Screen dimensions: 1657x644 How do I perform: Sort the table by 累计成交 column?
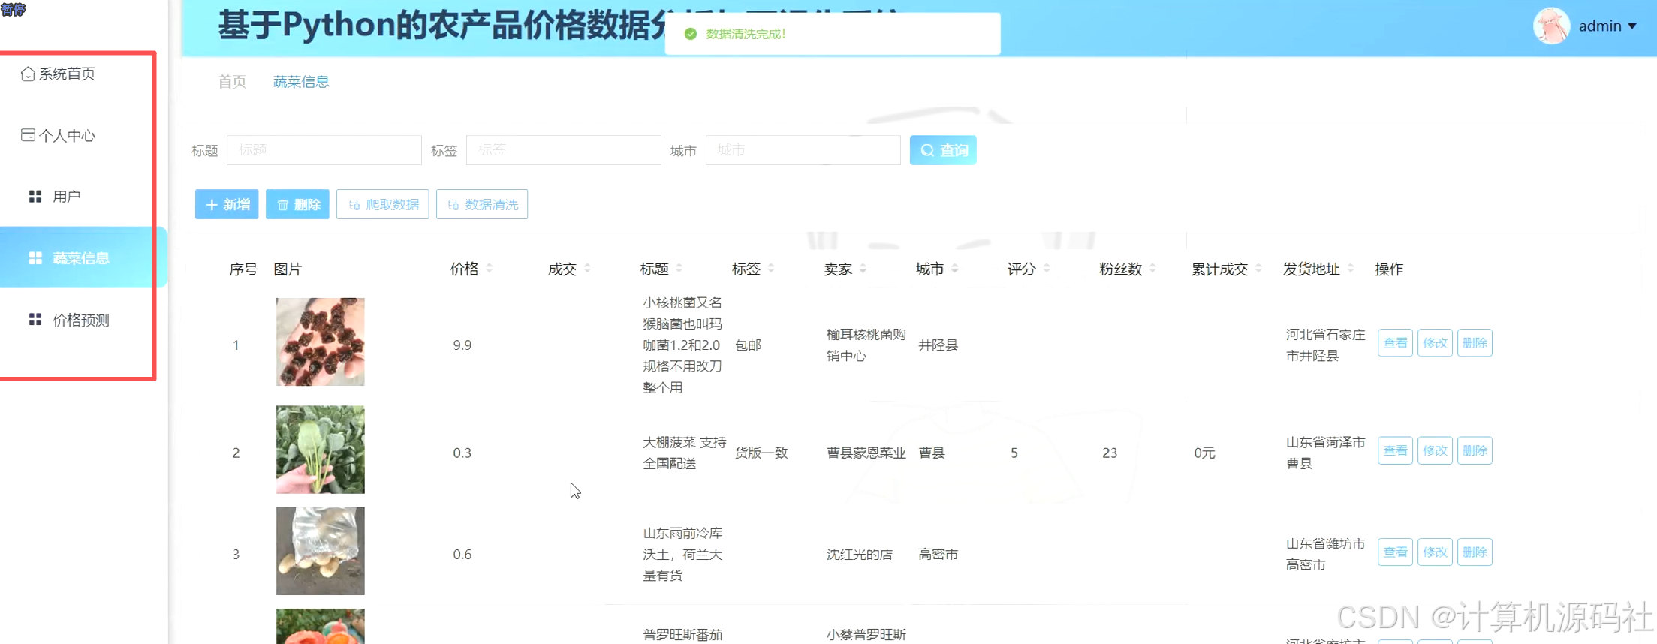[1258, 269]
